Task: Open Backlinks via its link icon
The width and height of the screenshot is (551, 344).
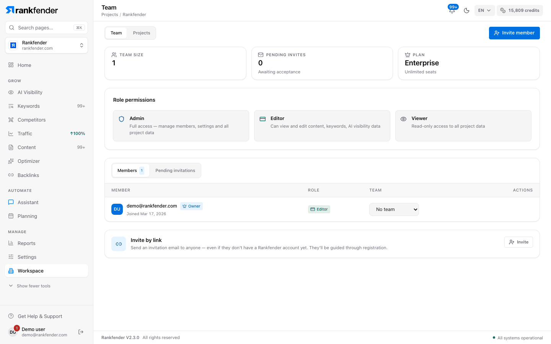Action: coord(11,175)
